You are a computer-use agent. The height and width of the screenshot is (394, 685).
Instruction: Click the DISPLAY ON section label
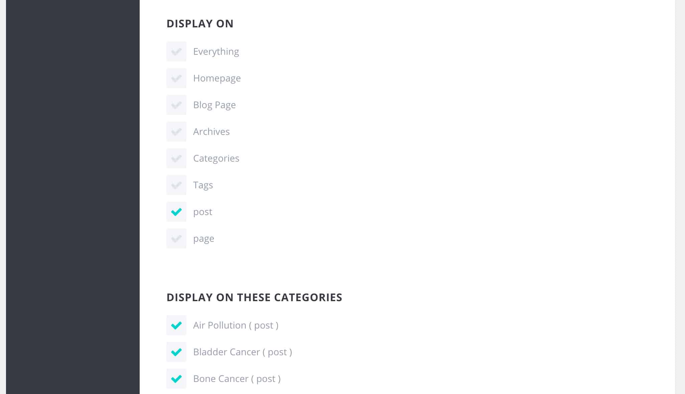pyautogui.click(x=200, y=23)
